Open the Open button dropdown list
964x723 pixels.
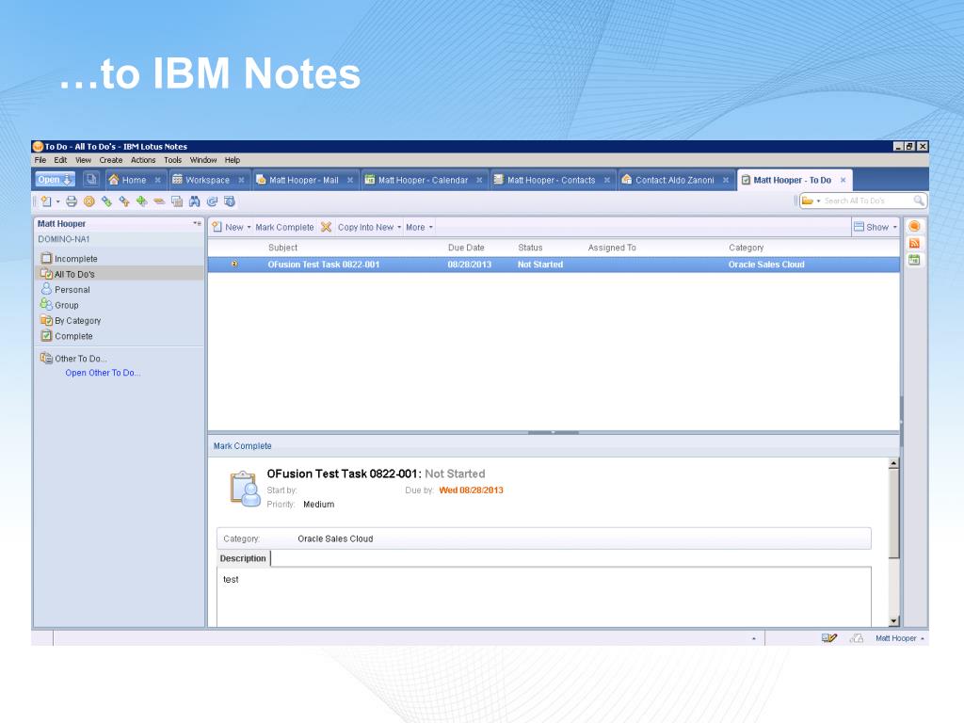[x=55, y=180]
